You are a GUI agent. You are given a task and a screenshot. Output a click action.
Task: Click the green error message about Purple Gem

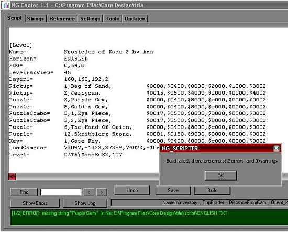pyautogui.click(x=119, y=213)
